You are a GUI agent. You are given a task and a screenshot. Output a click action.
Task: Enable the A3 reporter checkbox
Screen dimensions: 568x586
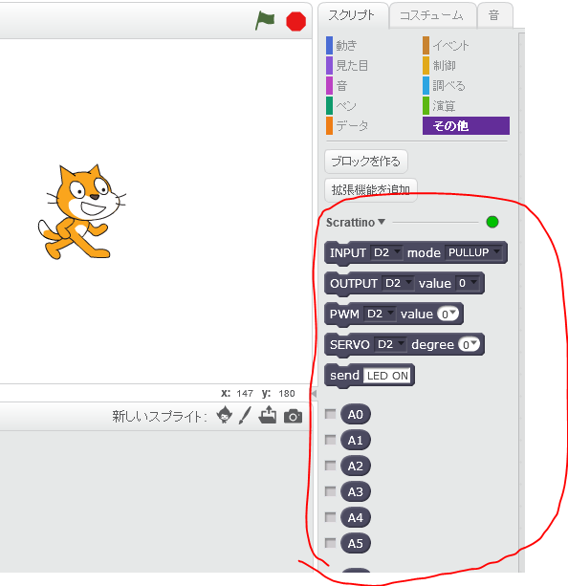[330, 491]
